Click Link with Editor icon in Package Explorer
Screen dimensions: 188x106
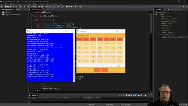[x=20, y=9]
